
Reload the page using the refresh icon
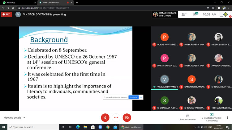click(13, 8)
